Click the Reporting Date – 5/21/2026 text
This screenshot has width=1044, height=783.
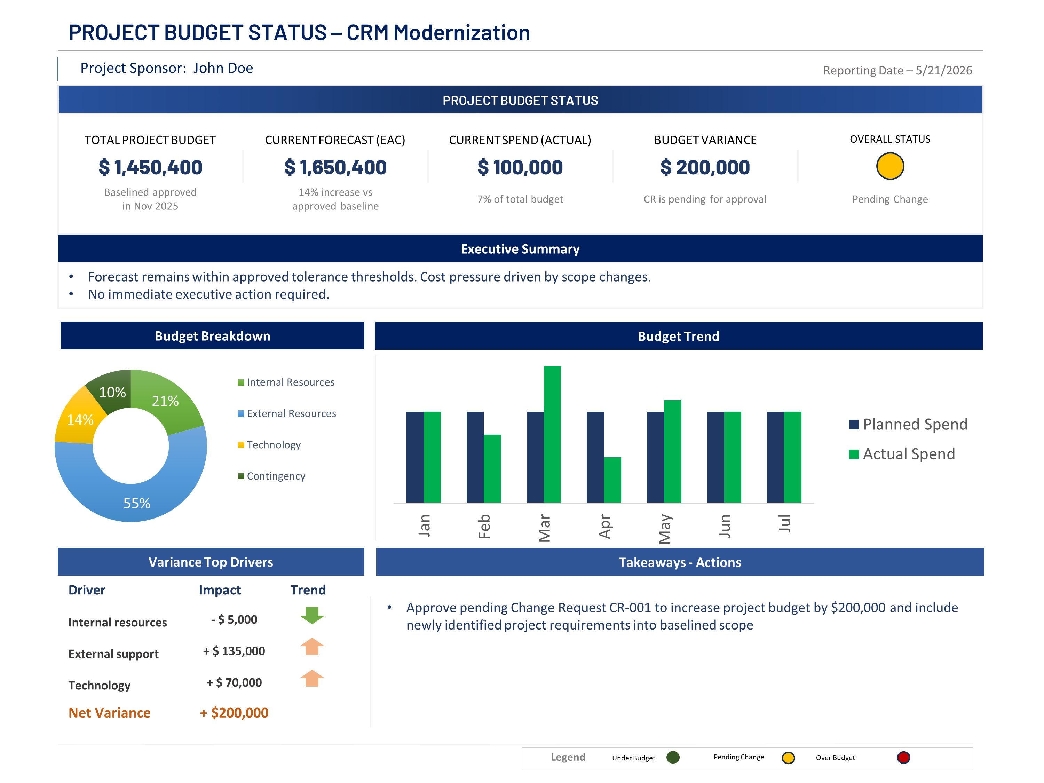pyautogui.click(x=897, y=70)
